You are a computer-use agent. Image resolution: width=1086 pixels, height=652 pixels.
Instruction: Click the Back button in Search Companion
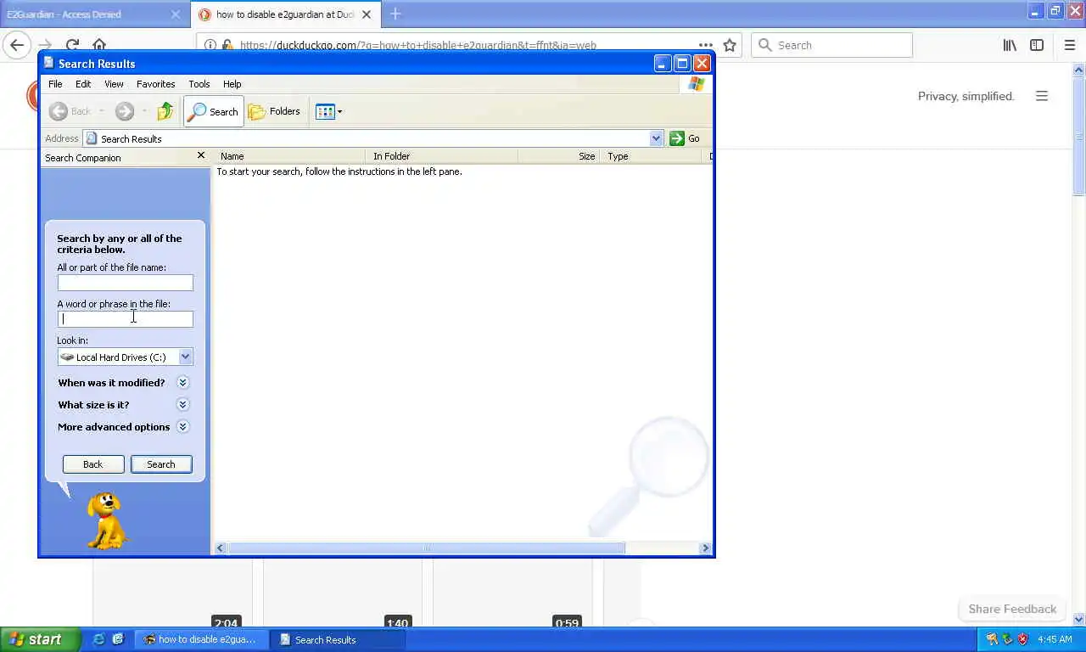(x=93, y=464)
